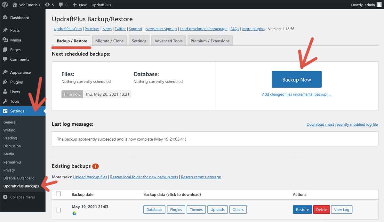Open the updates icon showing 5
The height and width of the screenshot is (222, 384).
point(47,5)
